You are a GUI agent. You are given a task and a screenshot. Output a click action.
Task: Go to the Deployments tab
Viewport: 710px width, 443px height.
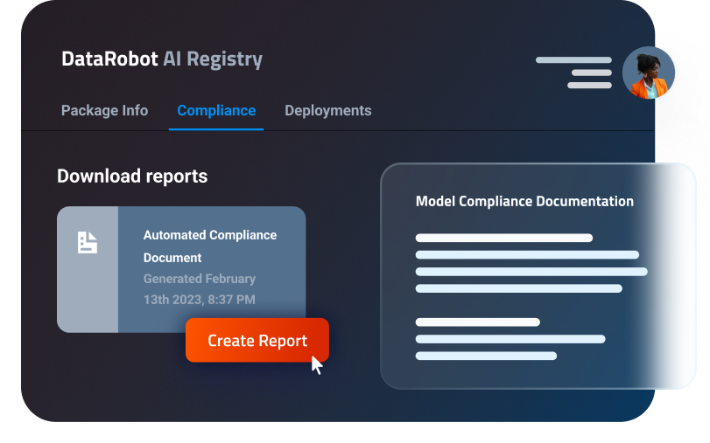(x=327, y=111)
